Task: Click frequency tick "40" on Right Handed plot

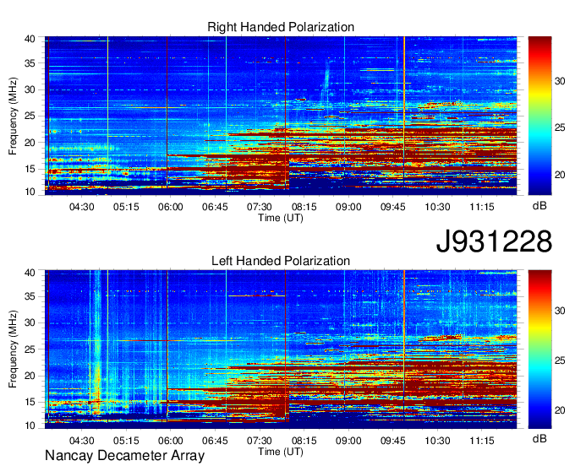Action: pyautogui.click(x=30, y=39)
